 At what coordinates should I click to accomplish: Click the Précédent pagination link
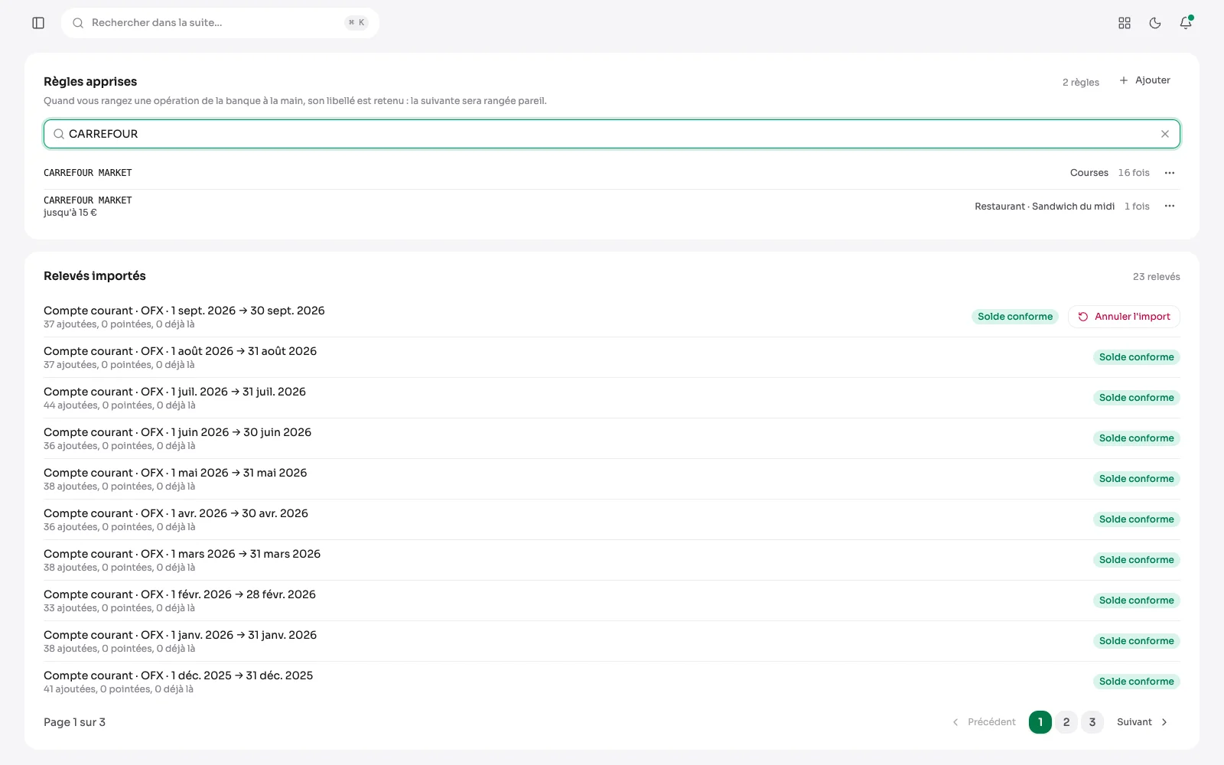coord(984,722)
